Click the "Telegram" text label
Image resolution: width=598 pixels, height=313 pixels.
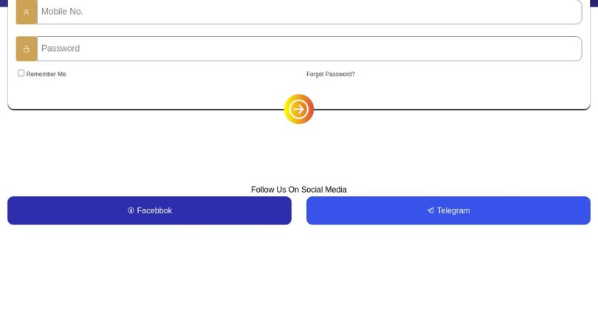pos(453,210)
